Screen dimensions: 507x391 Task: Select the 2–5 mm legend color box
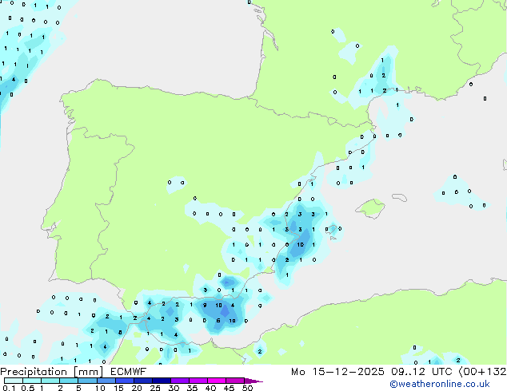(69, 381)
